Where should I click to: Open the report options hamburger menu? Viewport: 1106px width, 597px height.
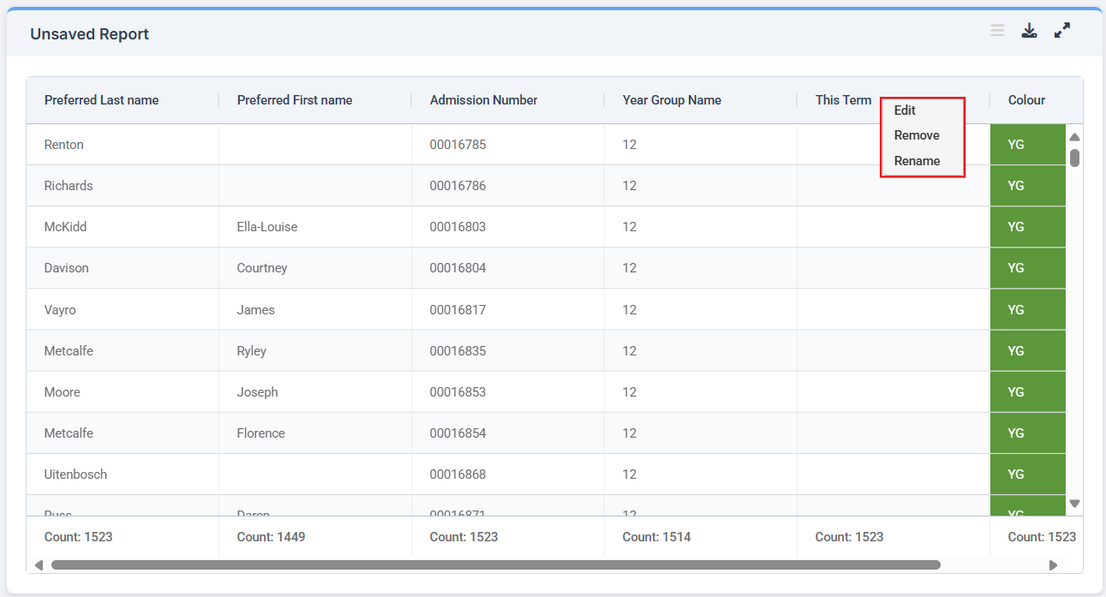(x=996, y=30)
